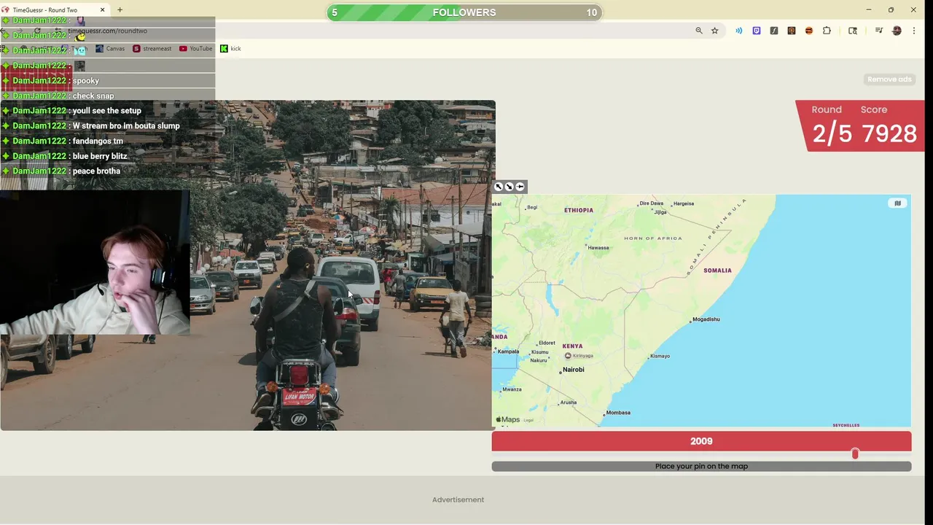
Task: Click Kismayo on the map
Action: [x=658, y=357]
